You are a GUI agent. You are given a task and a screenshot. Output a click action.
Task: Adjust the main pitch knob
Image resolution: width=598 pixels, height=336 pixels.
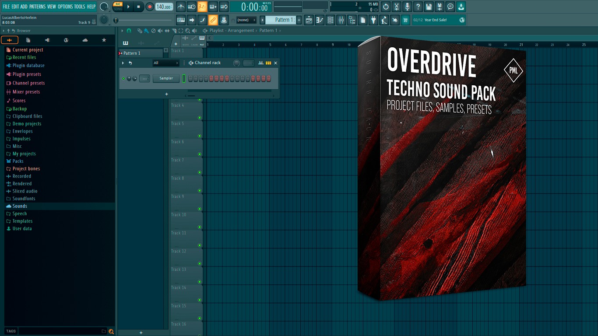pyautogui.click(x=104, y=20)
